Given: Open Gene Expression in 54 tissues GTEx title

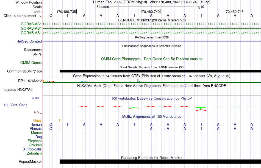Looking at the screenshot, I should point(152,76).
